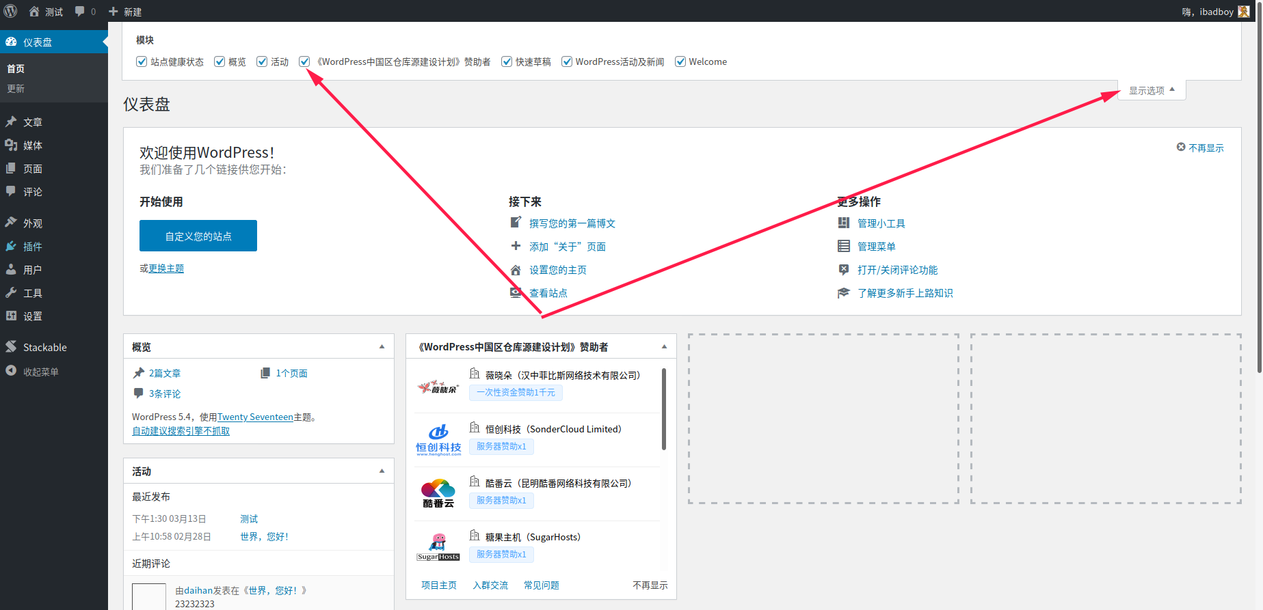The height and width of the screenshot is (610, 1263).
Task: Open the 仪表盘 dashboard sidebar menu
Action: (x=54, y=42)
